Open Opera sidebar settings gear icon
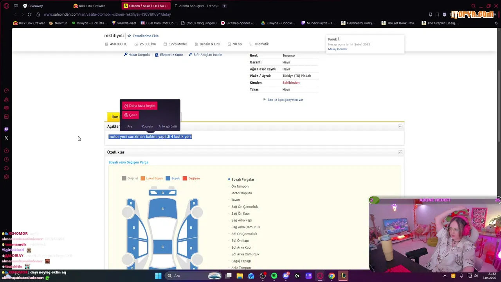This screenshot has width=501, height=282. point(6,177)
